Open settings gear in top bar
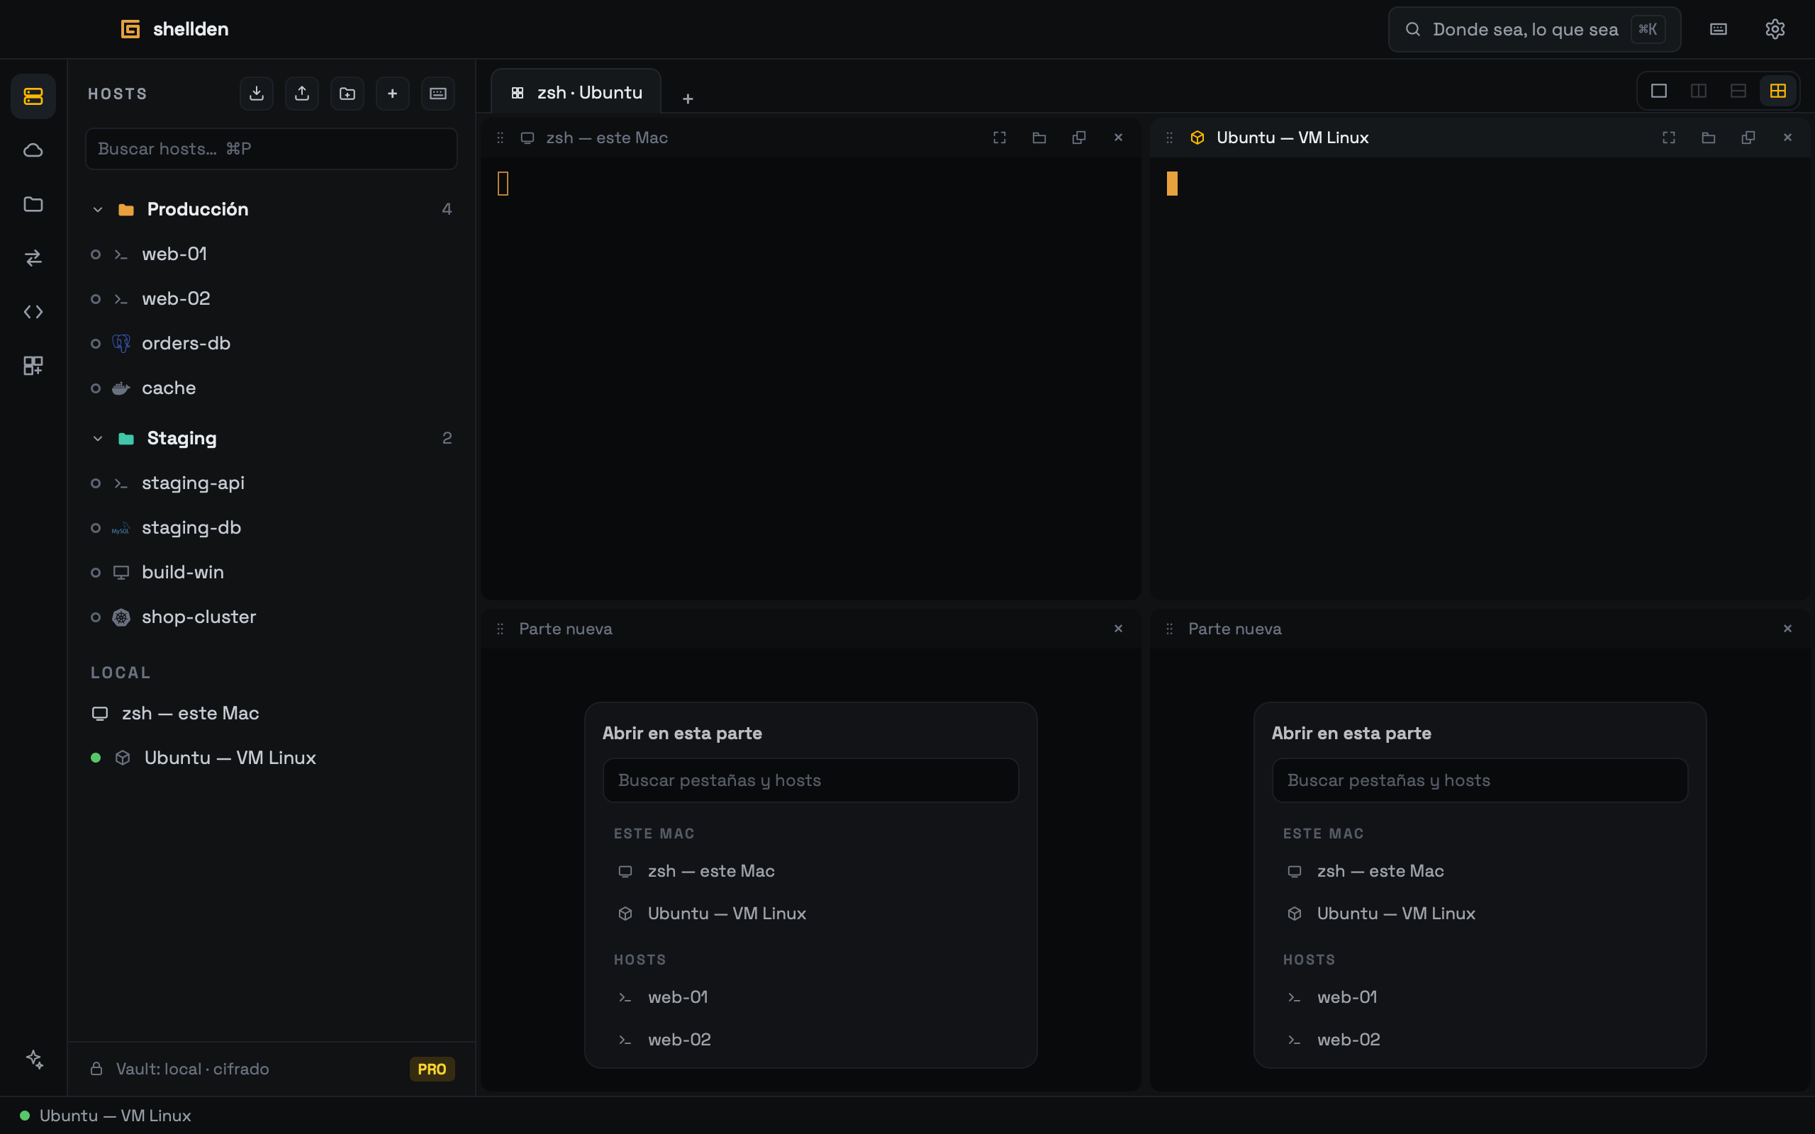This screenshot has width=1815, height=1134. click(x=1775, y=29)
